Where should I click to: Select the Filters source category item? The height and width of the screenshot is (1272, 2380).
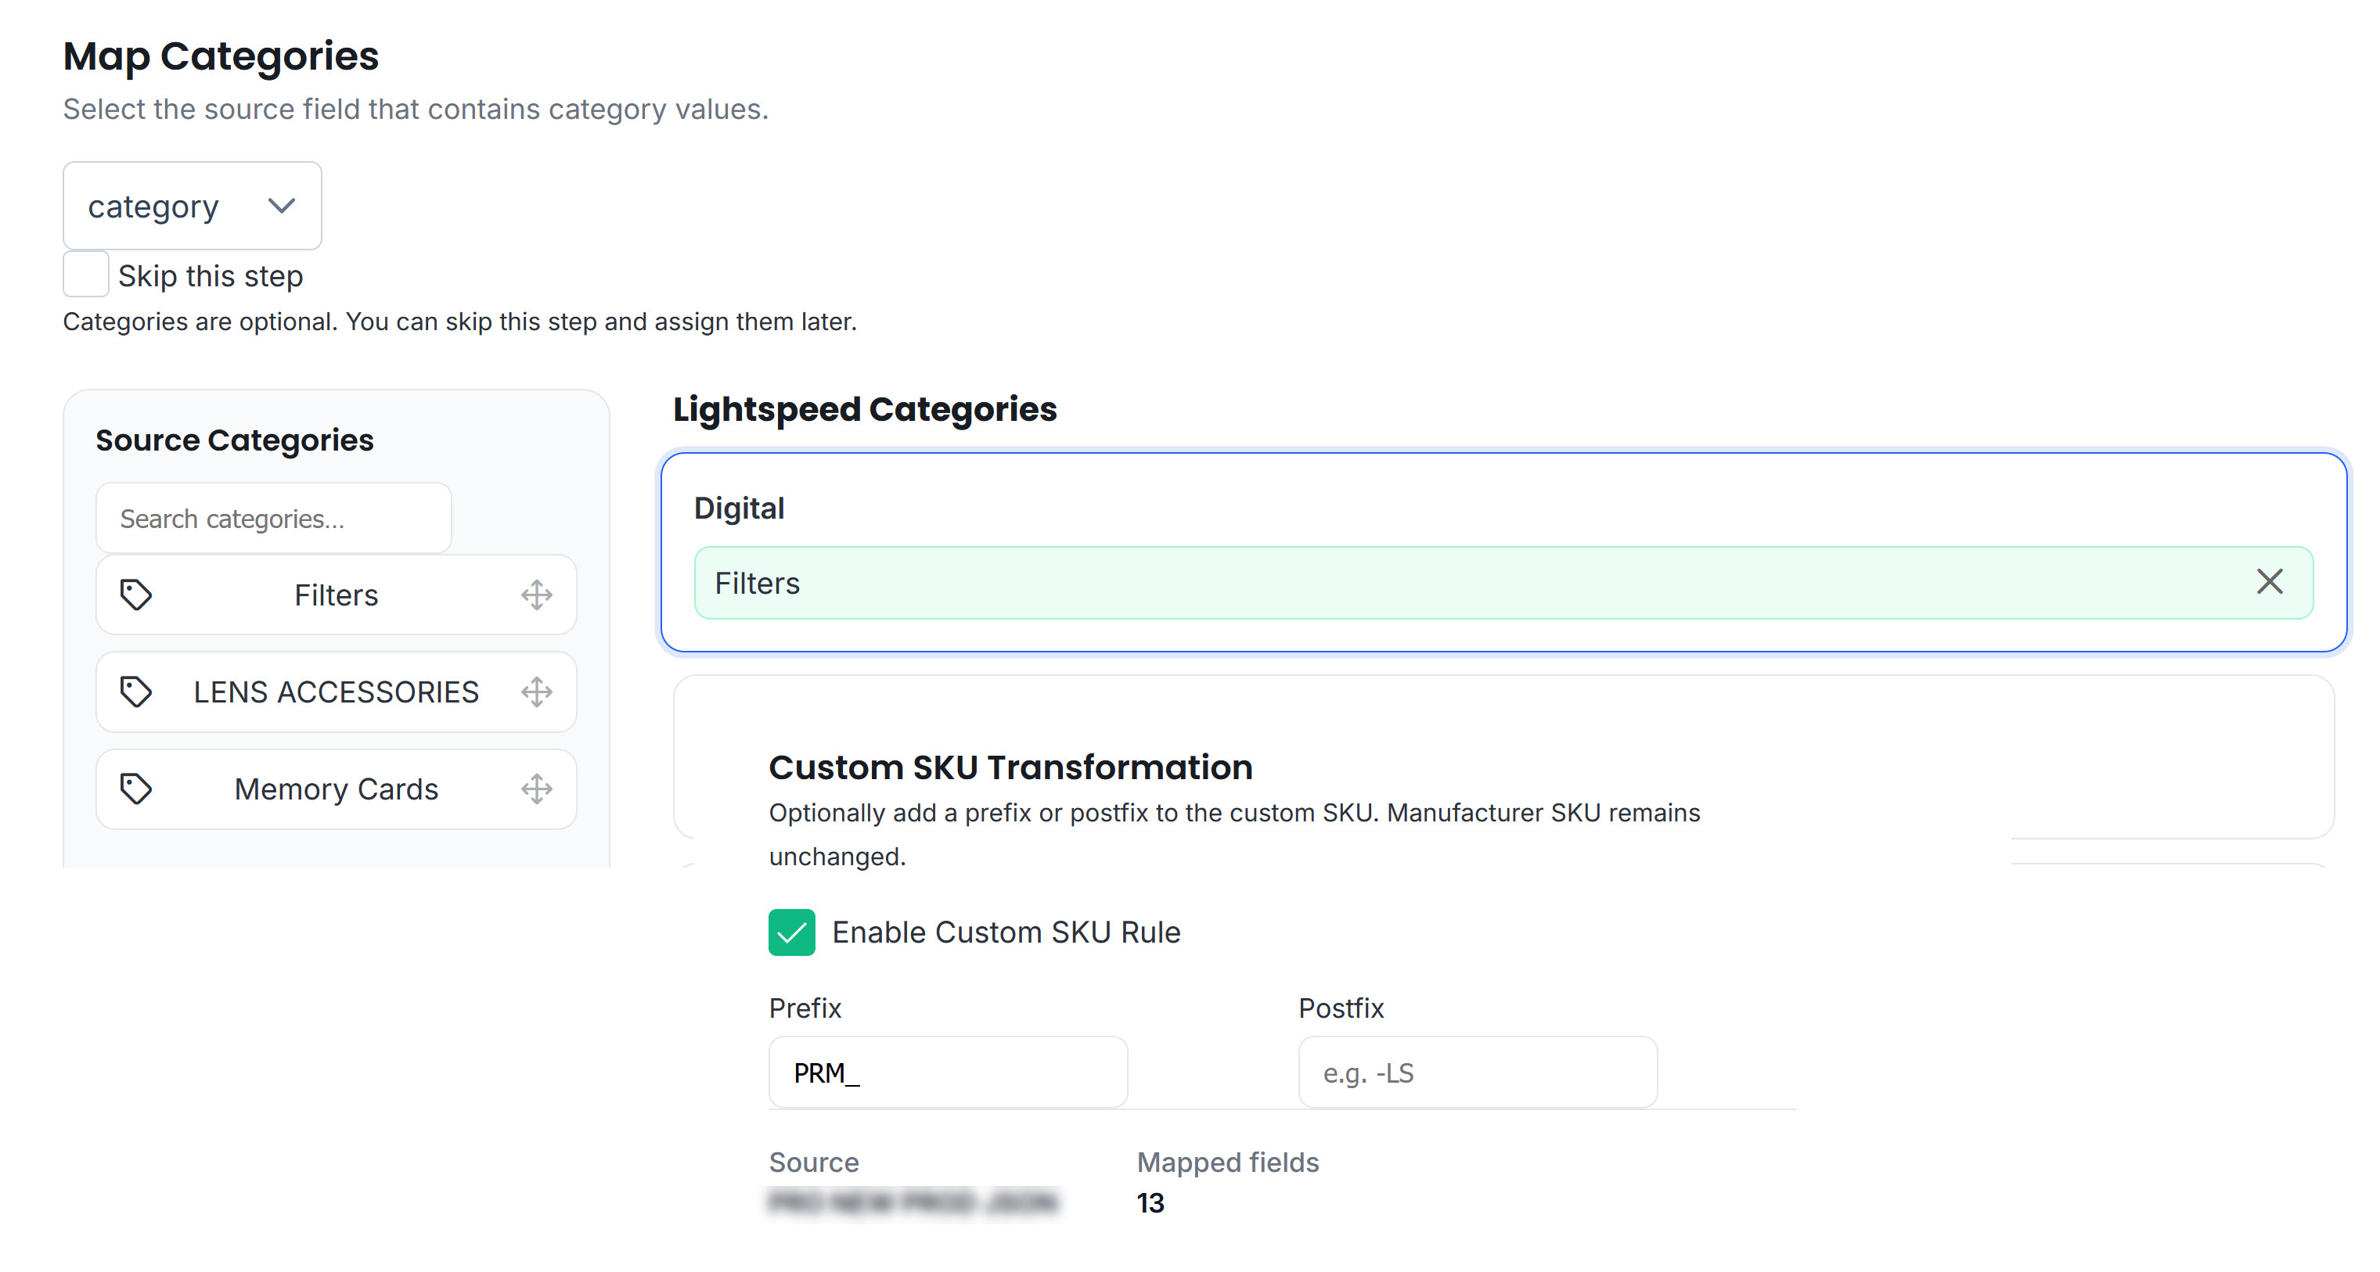pyautogui.click(x=336, y=595)
